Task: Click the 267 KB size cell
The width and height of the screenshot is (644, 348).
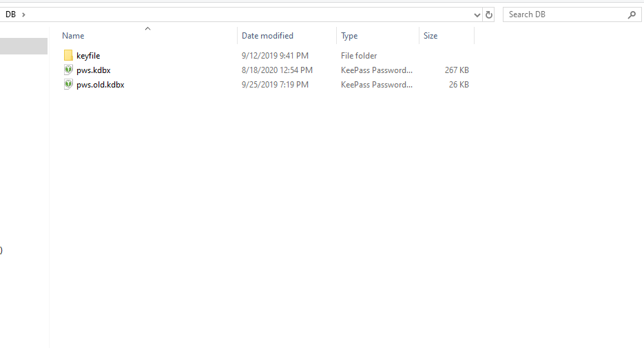Action: point(456,70)
